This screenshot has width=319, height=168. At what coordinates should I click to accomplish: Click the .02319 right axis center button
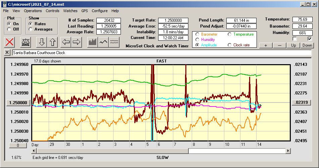click(x=301, y=102)
